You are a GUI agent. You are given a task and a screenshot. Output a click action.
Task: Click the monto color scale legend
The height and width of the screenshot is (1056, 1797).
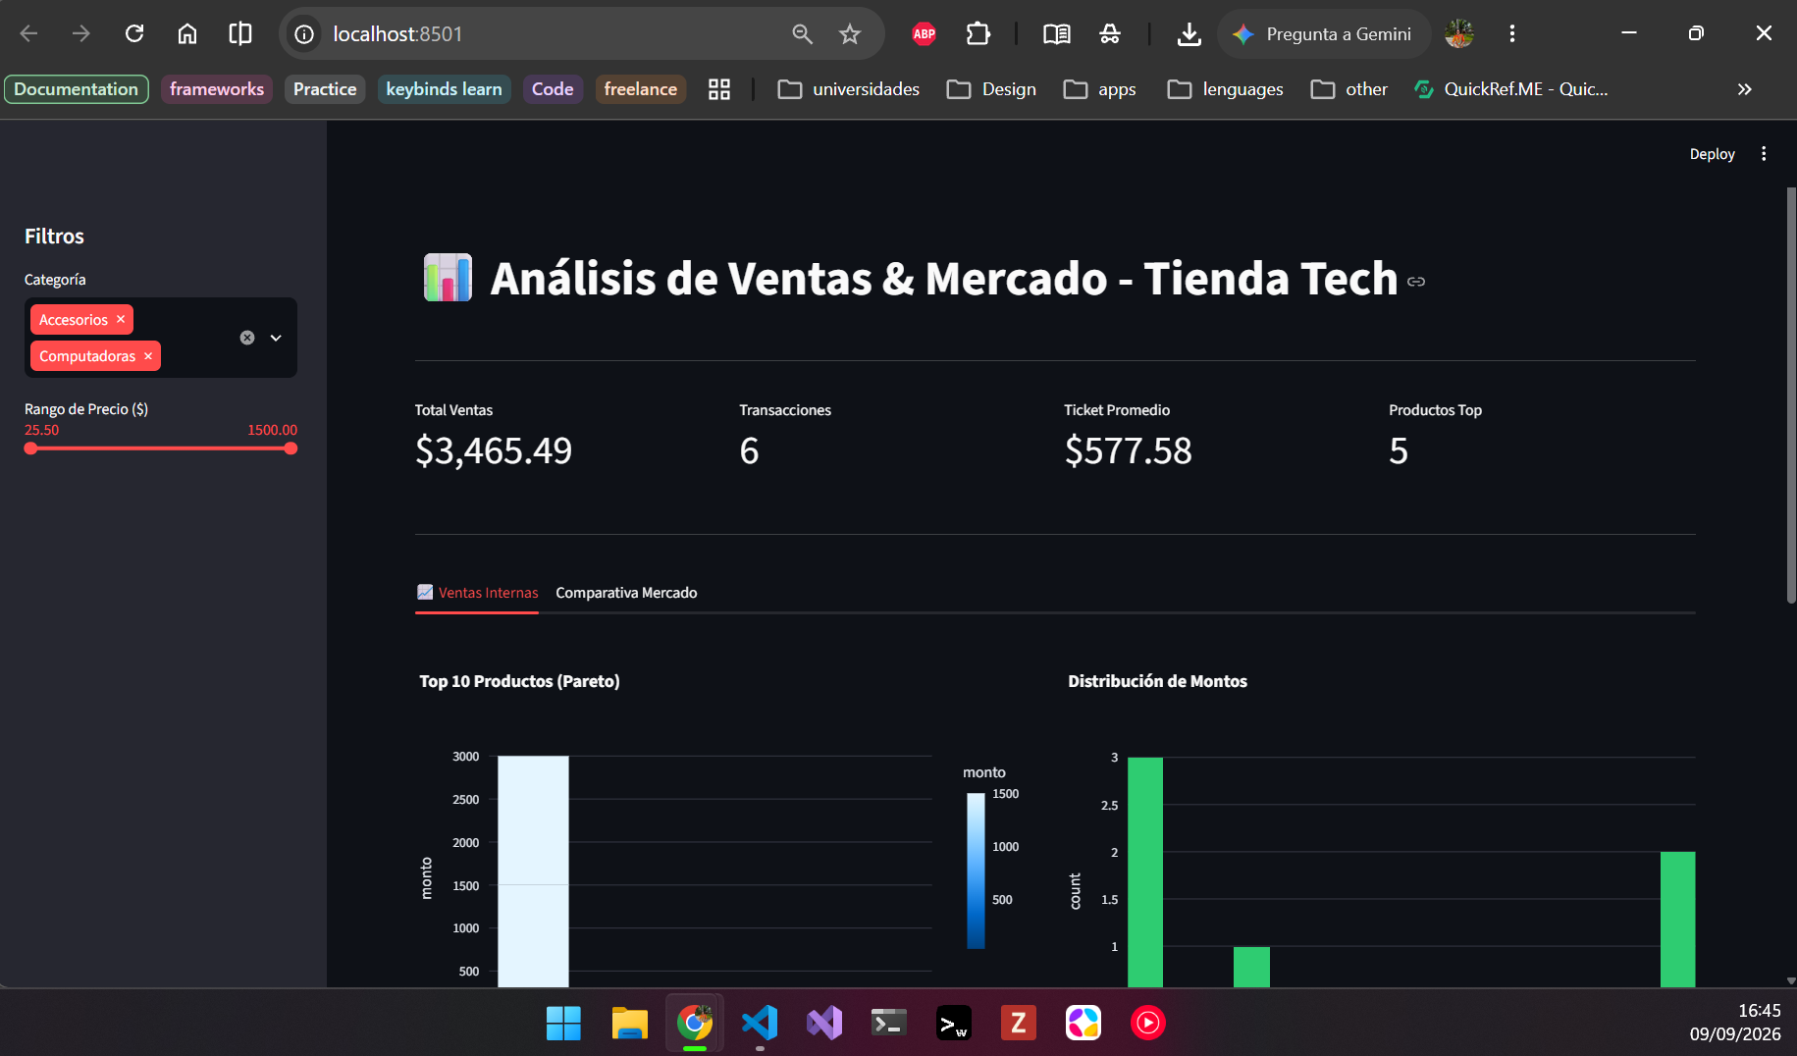976,871
